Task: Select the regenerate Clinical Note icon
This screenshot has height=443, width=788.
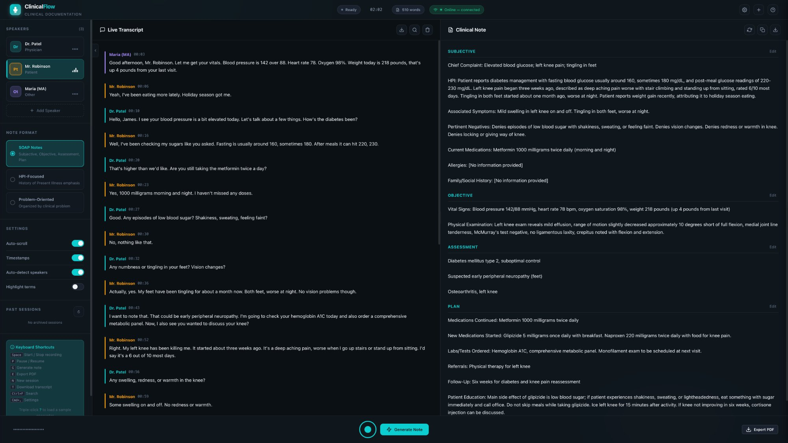Action: [749, 30]
